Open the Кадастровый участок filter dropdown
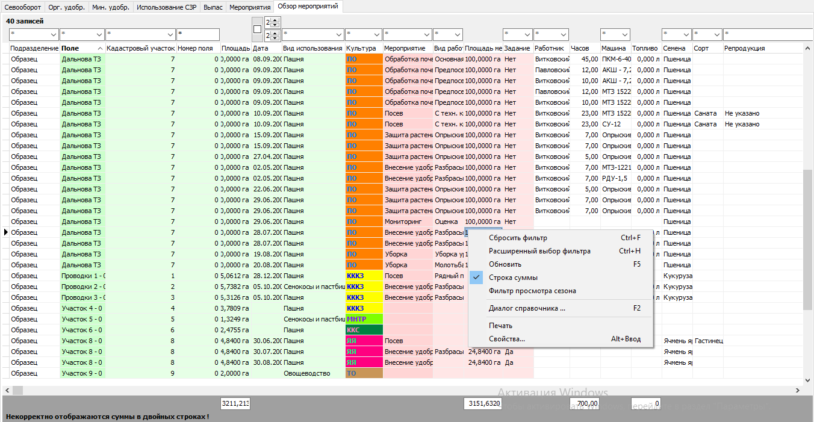Viewport: 814px width, 422px height. pos(170,35)
